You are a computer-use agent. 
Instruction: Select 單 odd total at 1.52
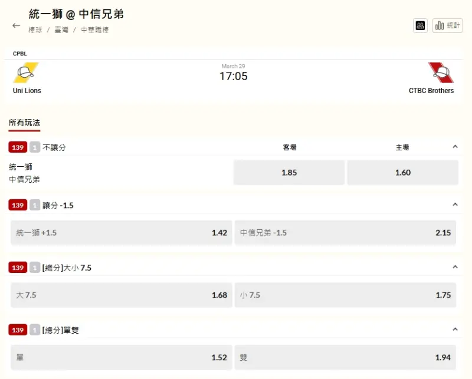click(x=122, y=357)
